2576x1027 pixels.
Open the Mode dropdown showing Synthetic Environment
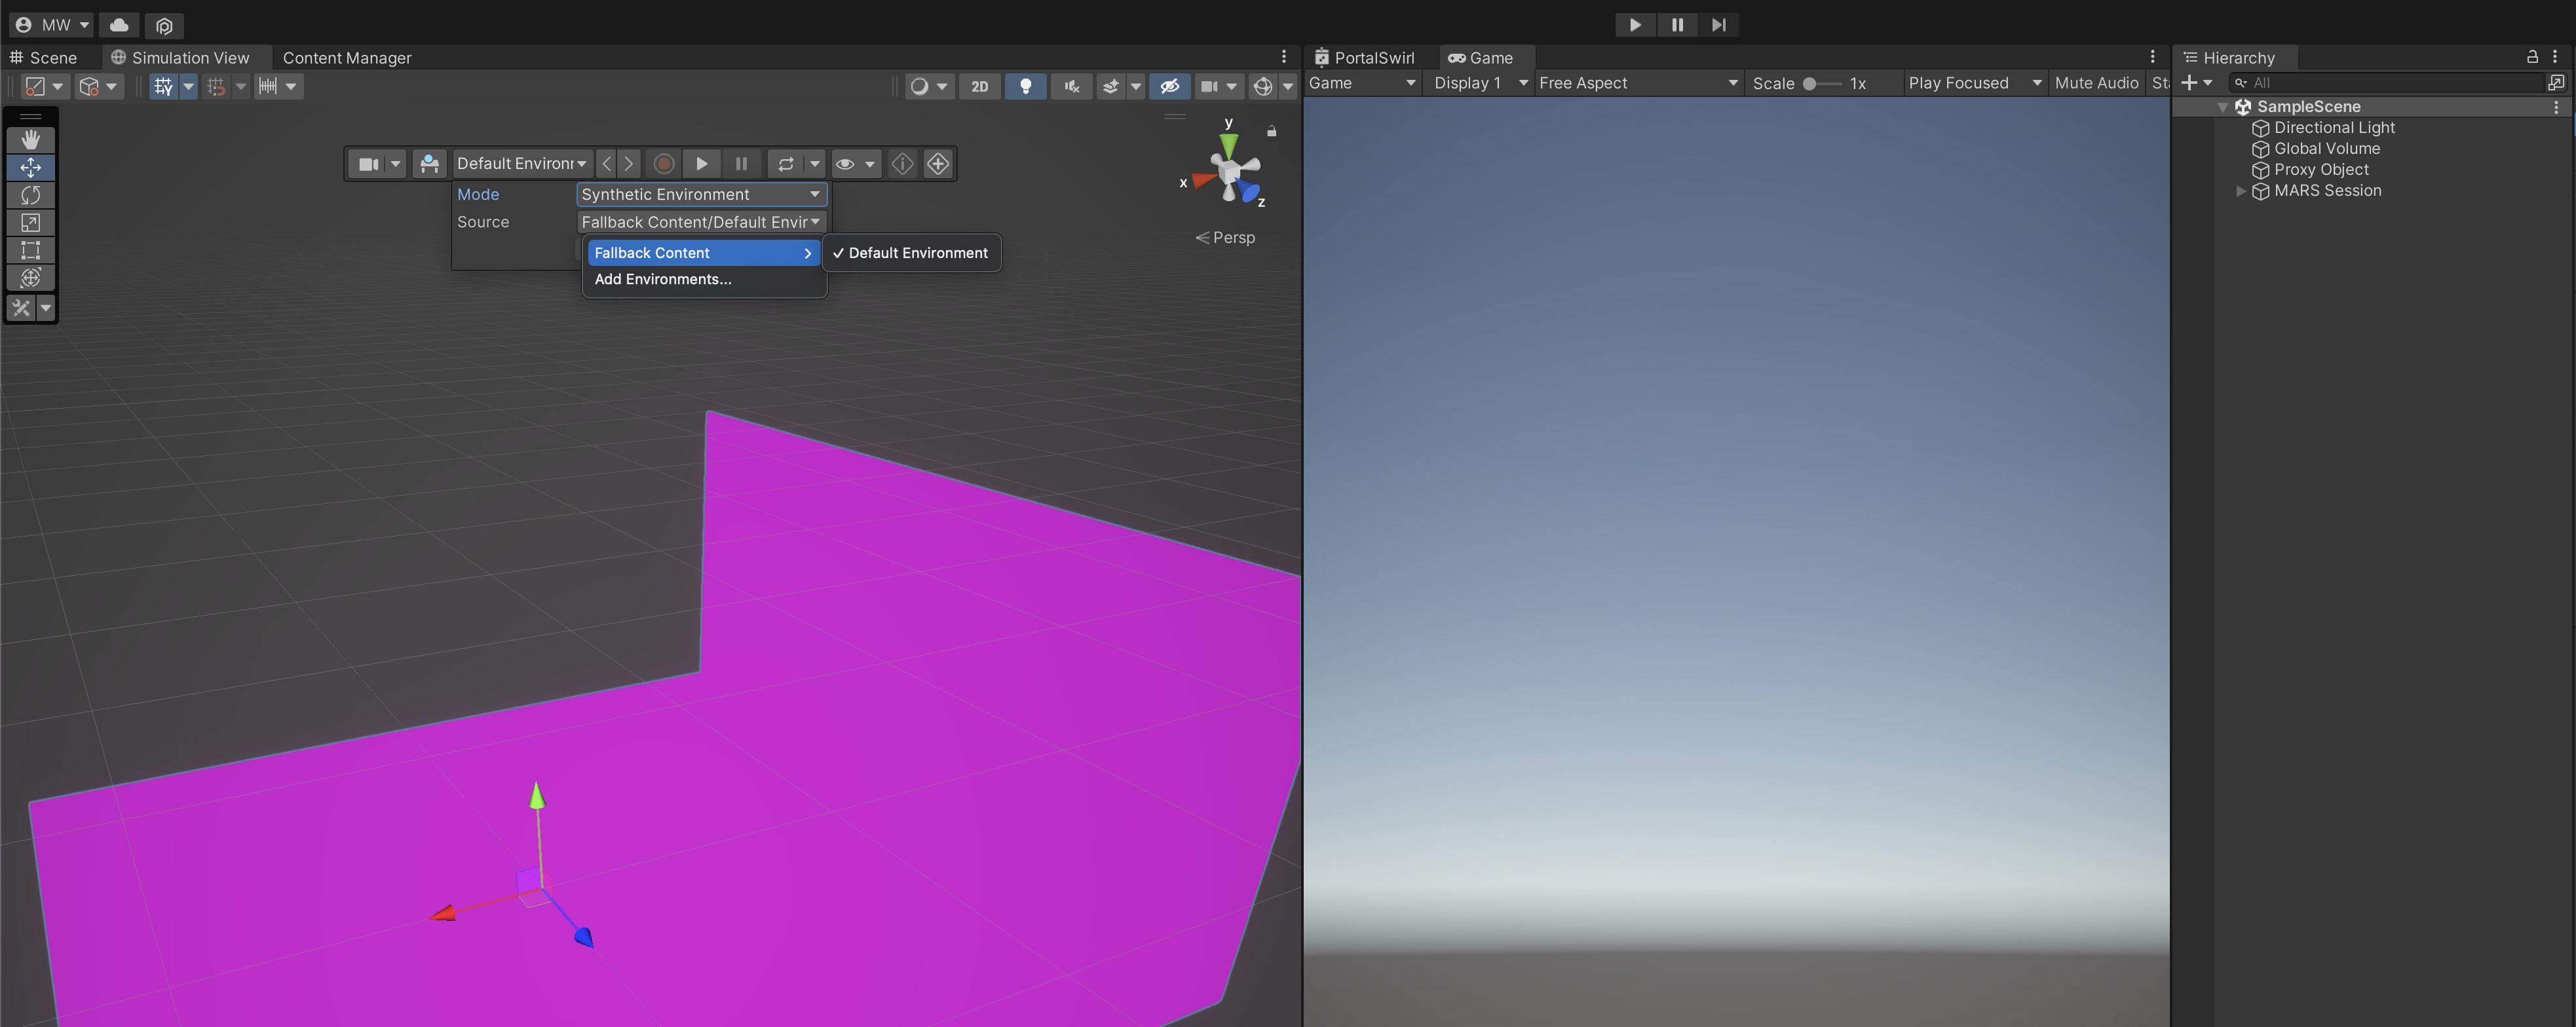pos(700,194)
